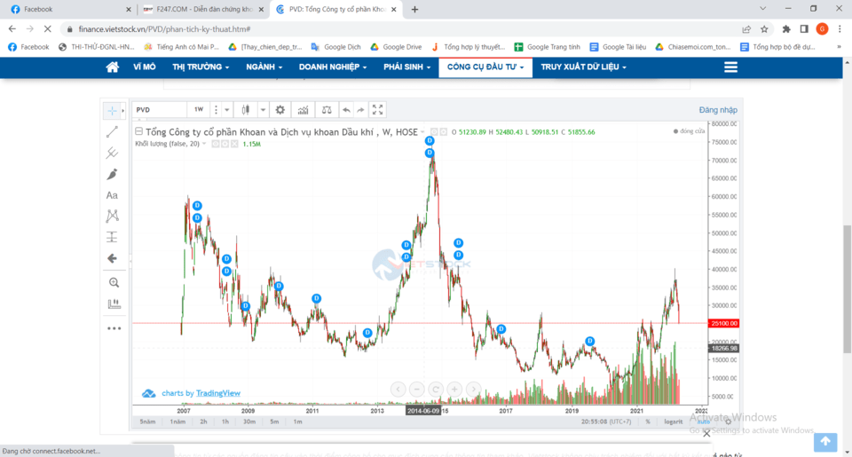852x457 pixels.
Task: Click the compare symbols scales icon
Action: pyautogui.click(x=327, y=110)
